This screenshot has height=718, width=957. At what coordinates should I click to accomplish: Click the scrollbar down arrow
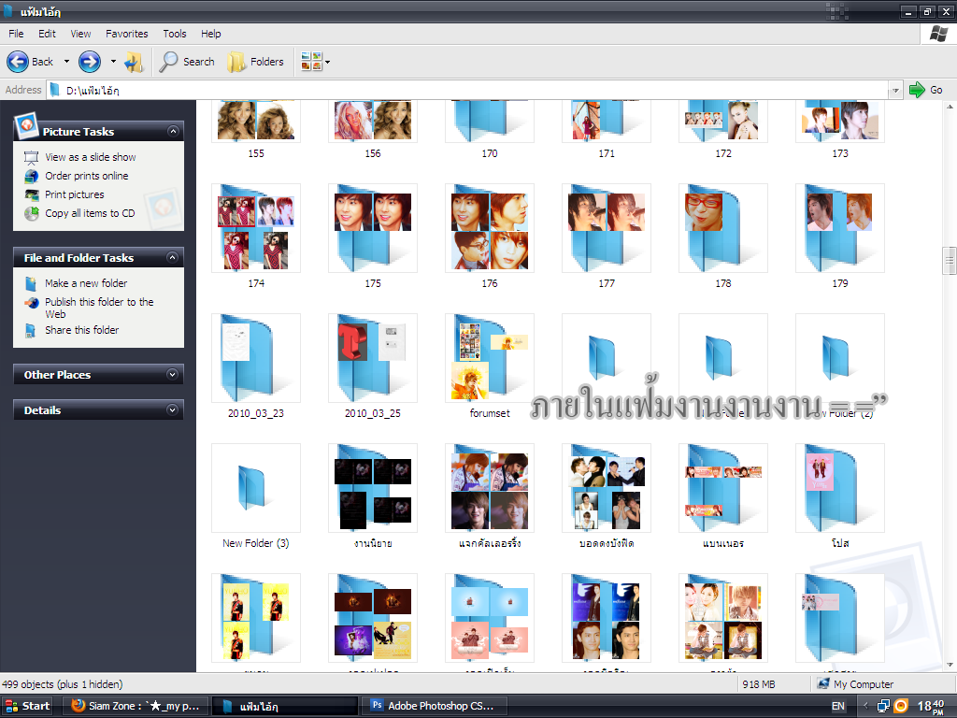[950, 665]
